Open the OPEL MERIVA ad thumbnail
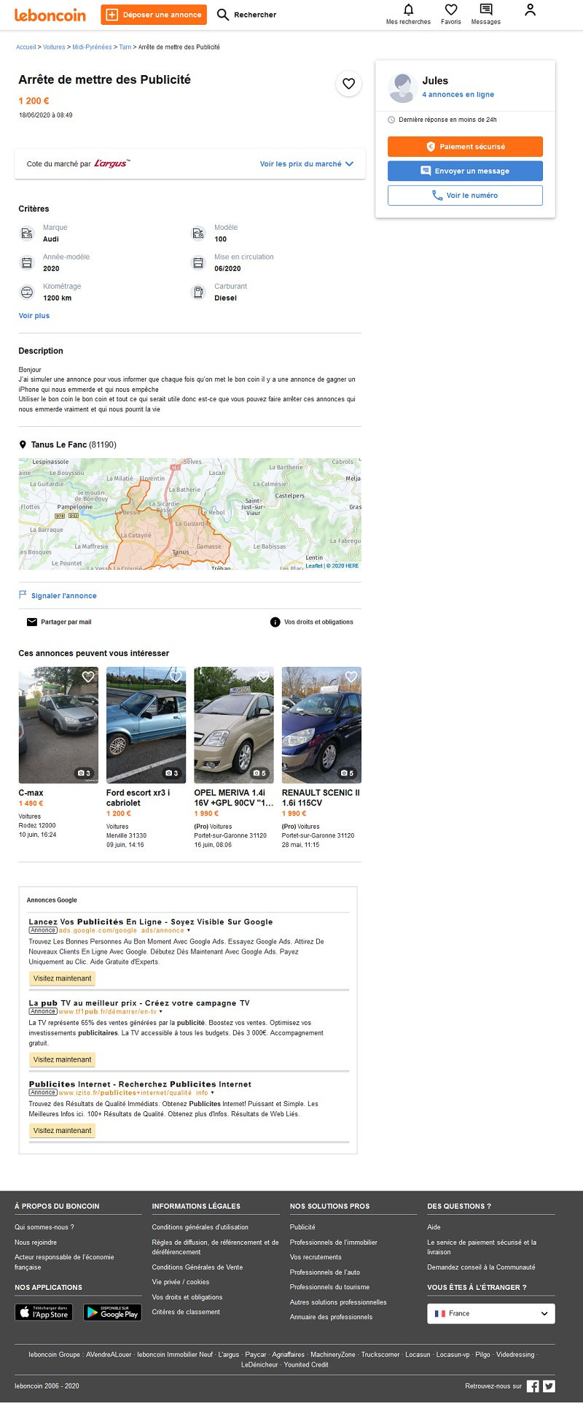Image resolution: width=583 pixels, height=1403 pixels. click(x=234, y=724)
